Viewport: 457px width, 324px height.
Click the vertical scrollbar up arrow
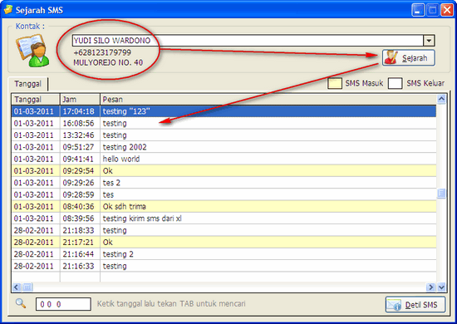(441, 99)
